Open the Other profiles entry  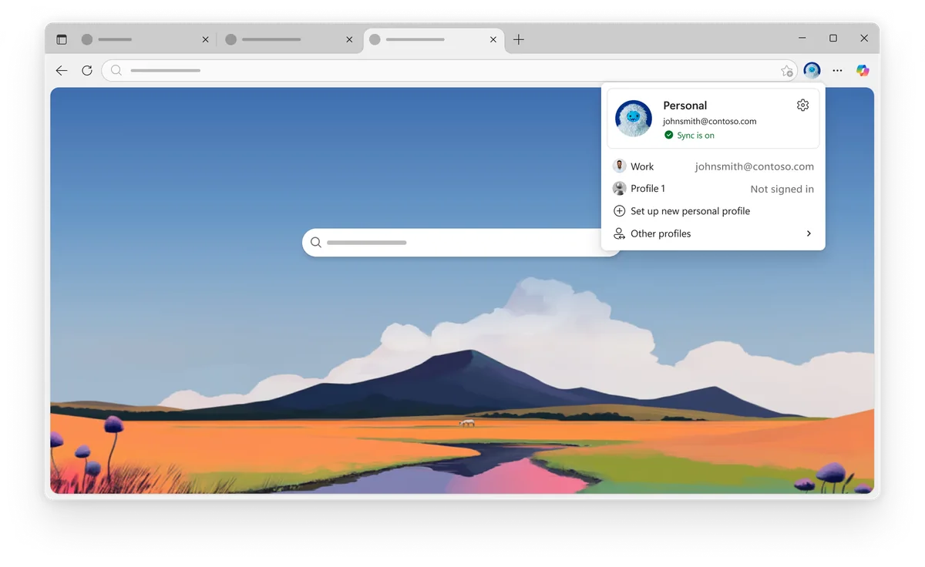pyautogui.click(x=713, y=233)
